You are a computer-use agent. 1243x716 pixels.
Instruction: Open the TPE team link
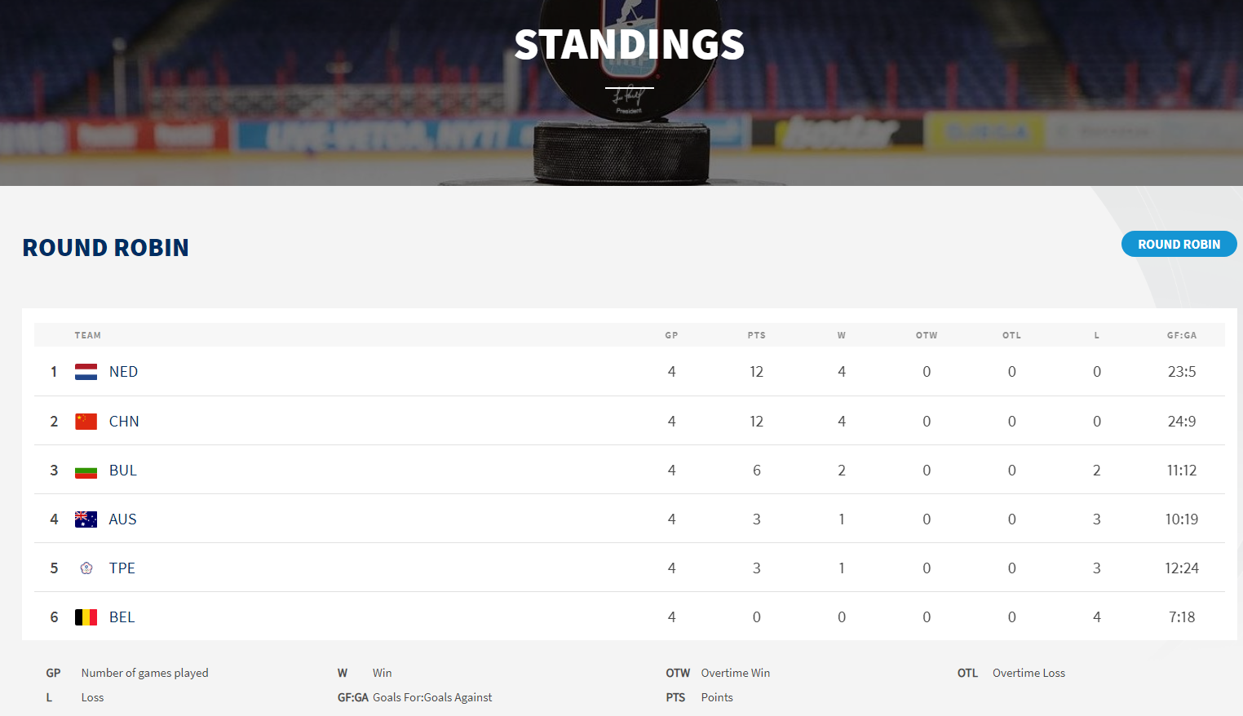(122, 568)
